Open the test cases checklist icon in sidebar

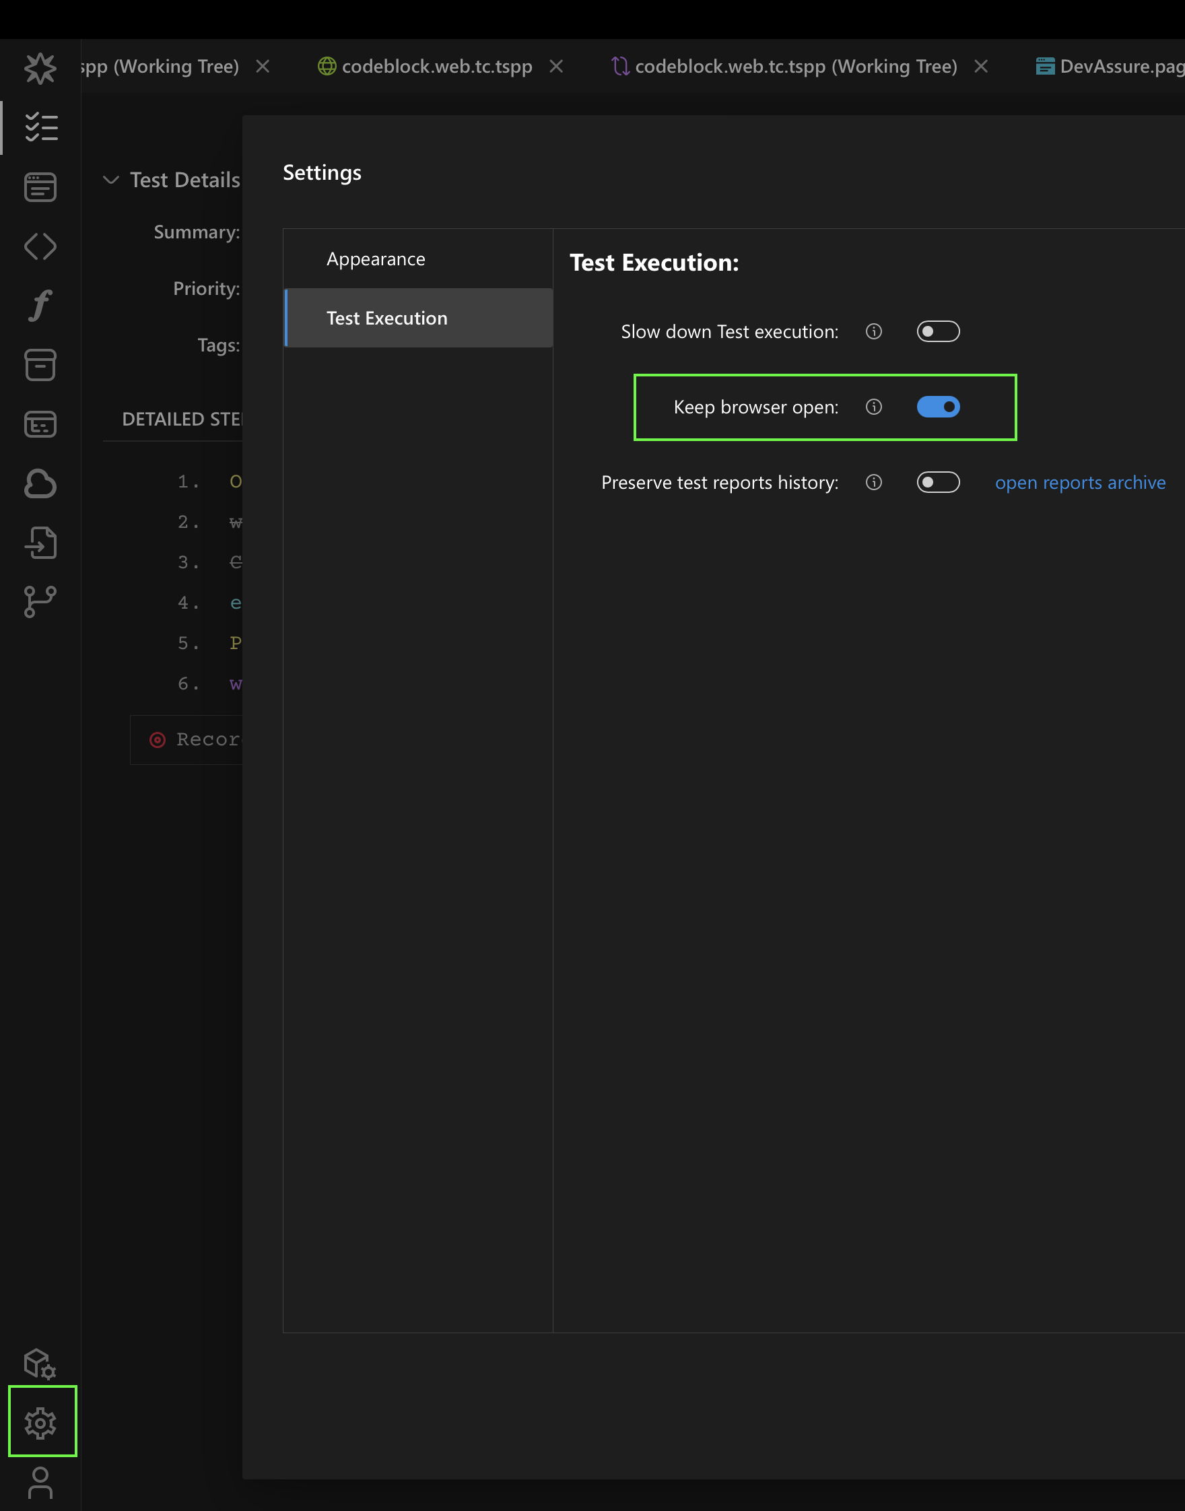click(41, 128)
